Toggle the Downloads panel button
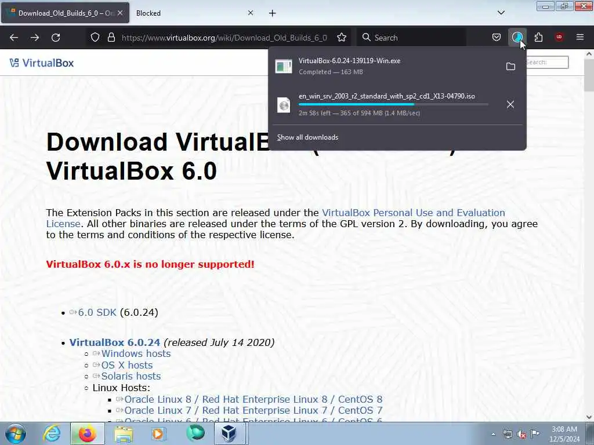 [x=517, y=38]
